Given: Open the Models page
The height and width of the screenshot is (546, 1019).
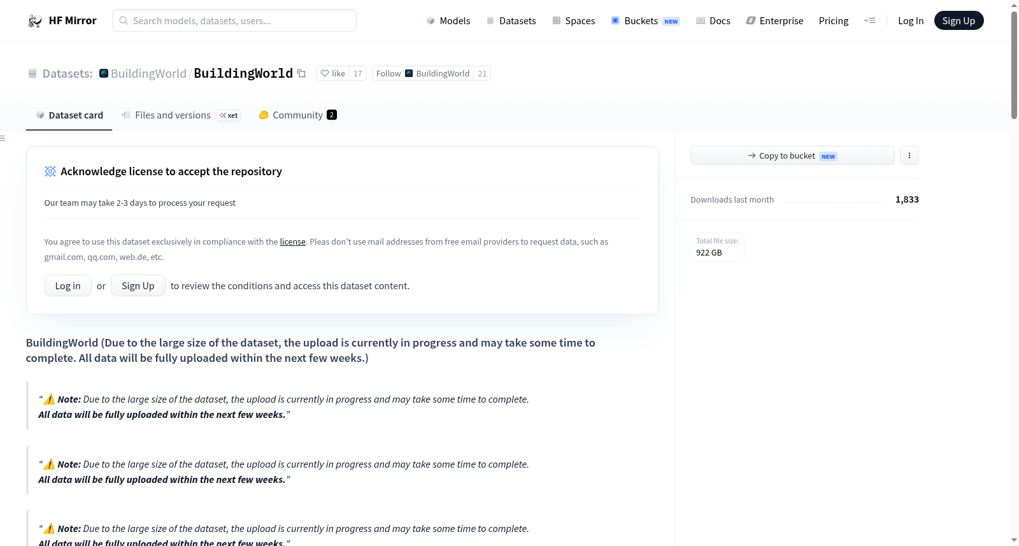Looking at the screenshot, I should (448, 21).
